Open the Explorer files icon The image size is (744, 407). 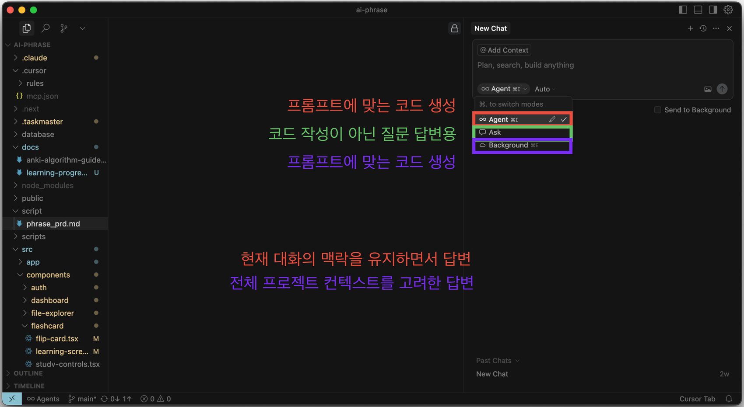(27, 28)
